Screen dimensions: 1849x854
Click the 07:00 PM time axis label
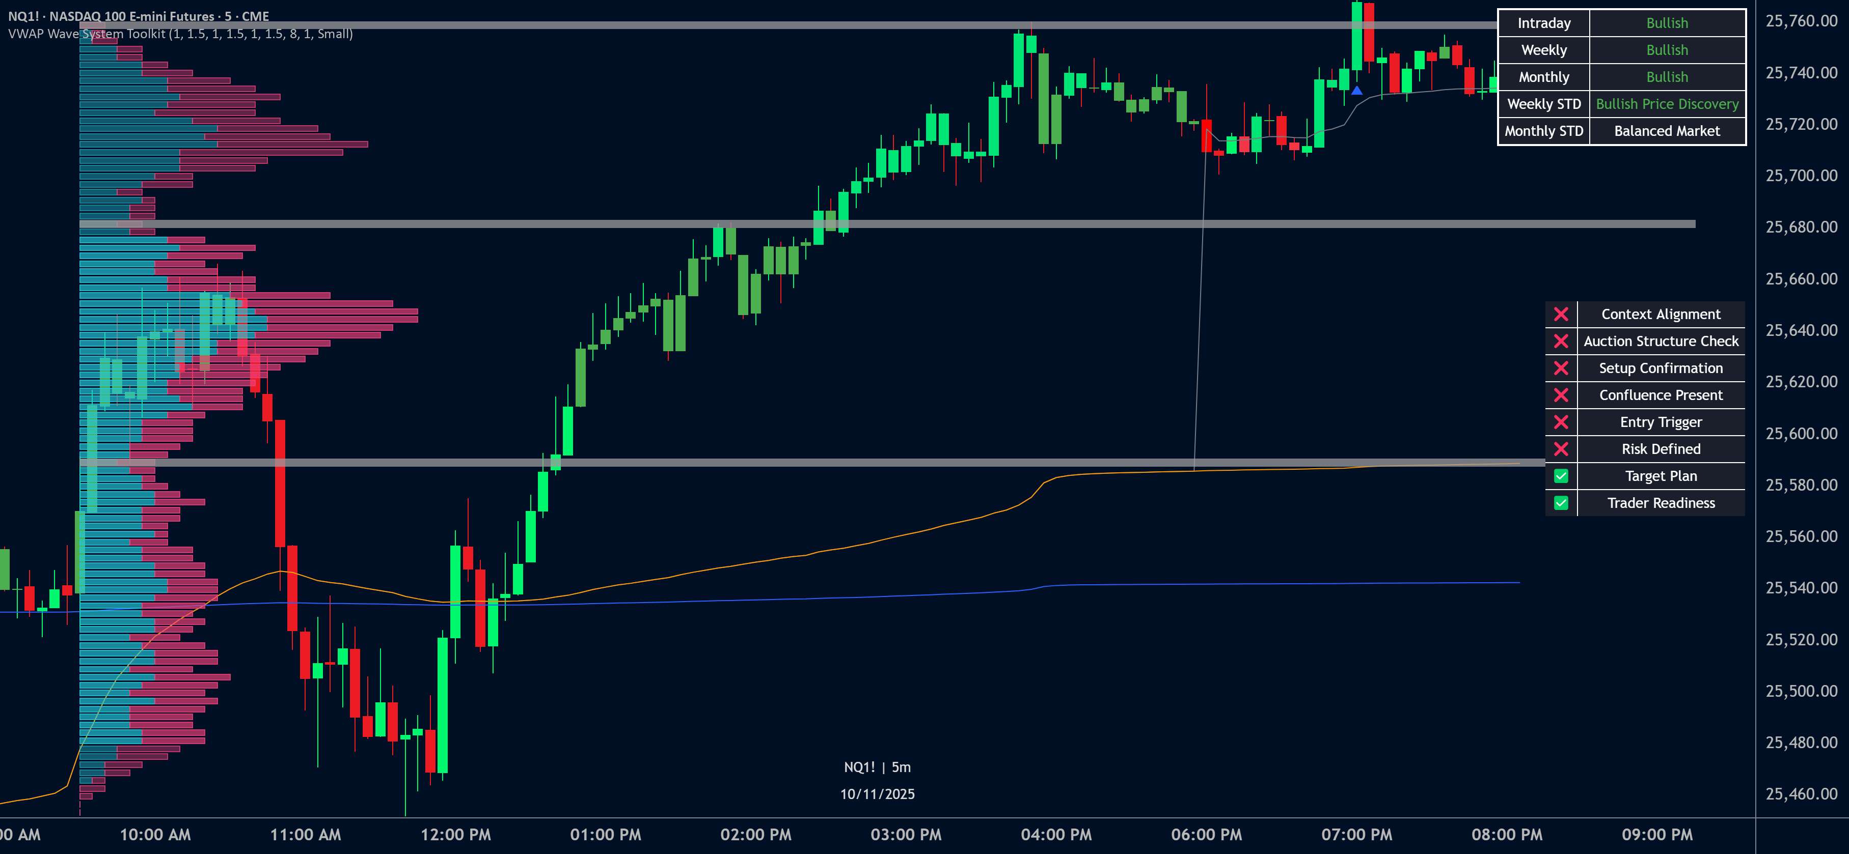(1356, 835)
